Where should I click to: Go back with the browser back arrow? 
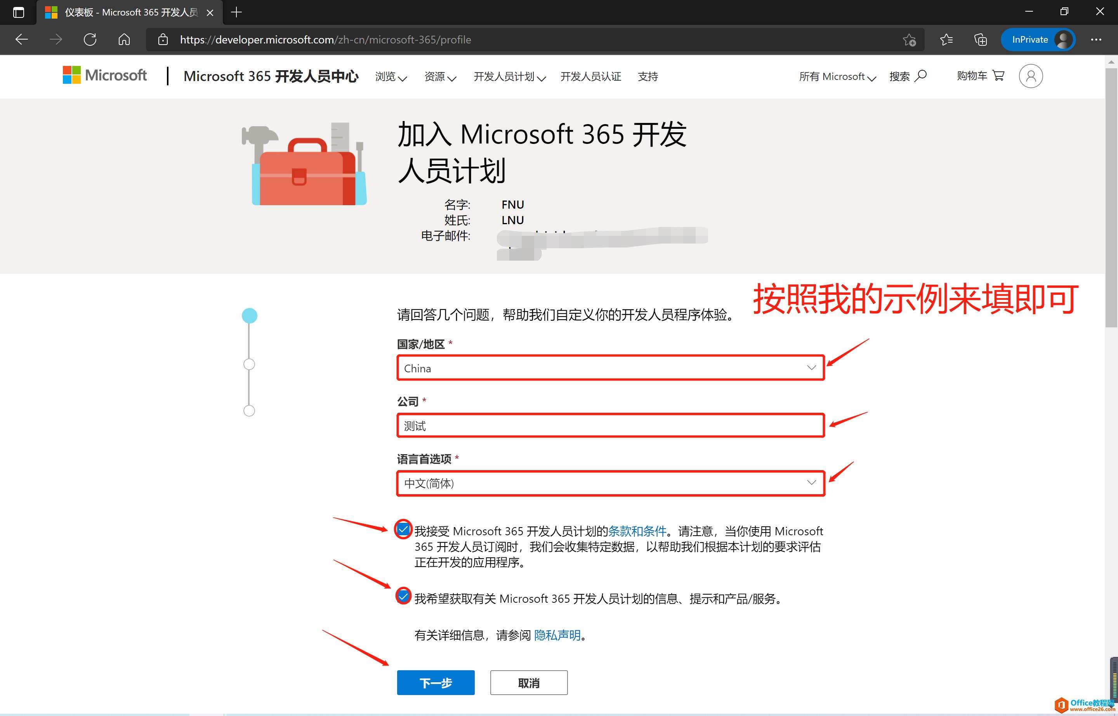pos(21,40)
